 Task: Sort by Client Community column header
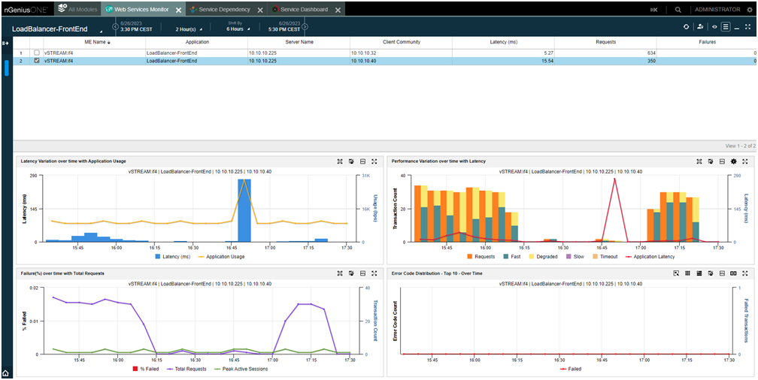pos(402,42)
